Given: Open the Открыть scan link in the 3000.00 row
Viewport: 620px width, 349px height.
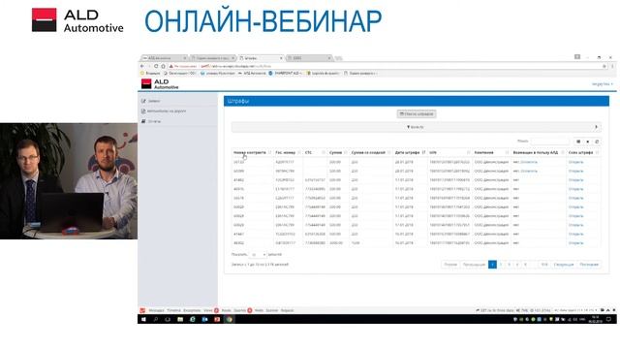Looking at the screenshot, I should (x=575, y=243).
